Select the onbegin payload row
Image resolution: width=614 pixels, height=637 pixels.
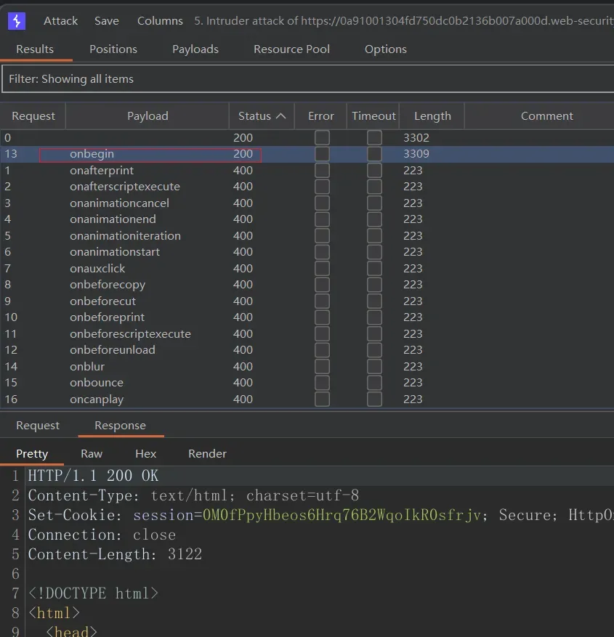tap(307, 154)
